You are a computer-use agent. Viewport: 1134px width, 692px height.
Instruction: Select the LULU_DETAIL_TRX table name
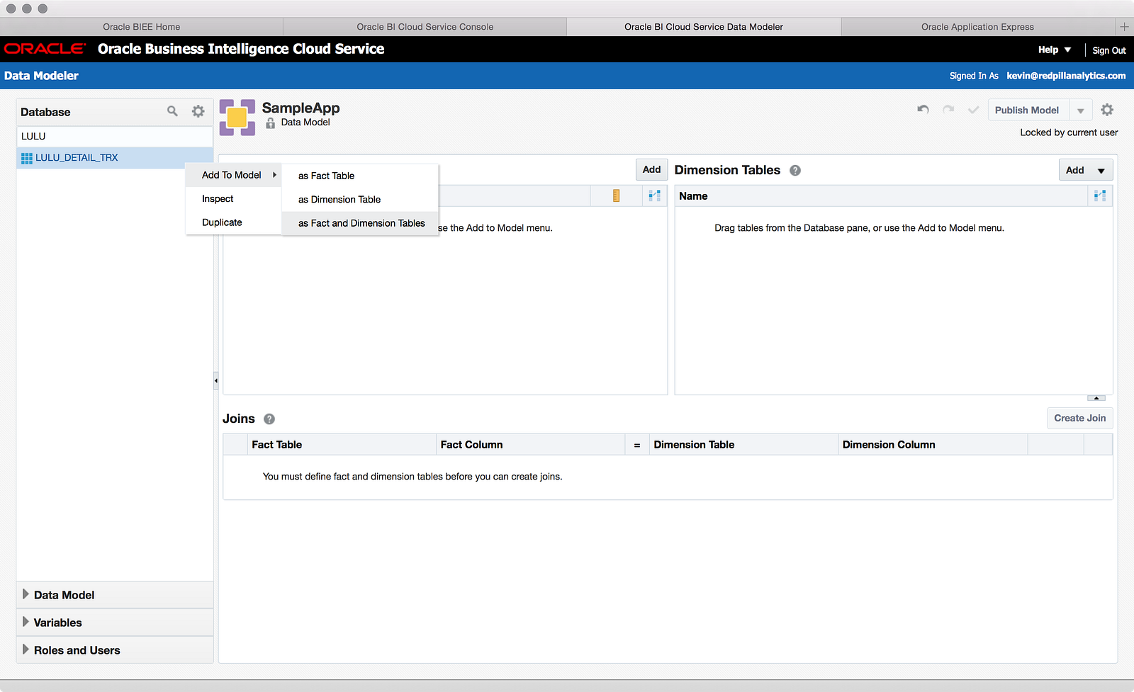(77, 158)
